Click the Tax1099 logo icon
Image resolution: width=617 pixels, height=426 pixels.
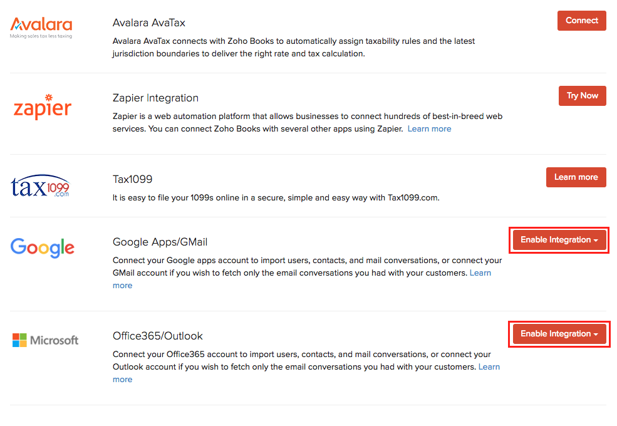41,185
